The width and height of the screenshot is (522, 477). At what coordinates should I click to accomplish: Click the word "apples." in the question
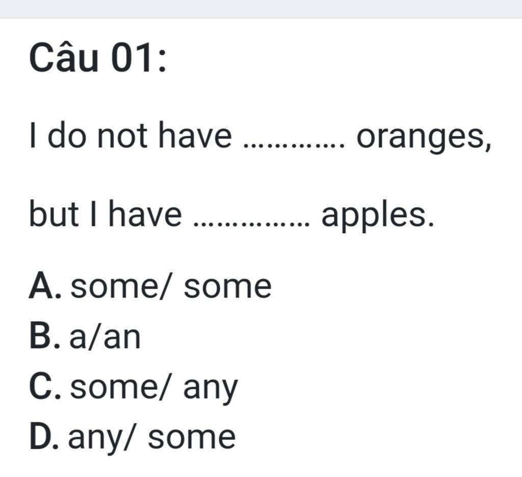coord(378,216)
